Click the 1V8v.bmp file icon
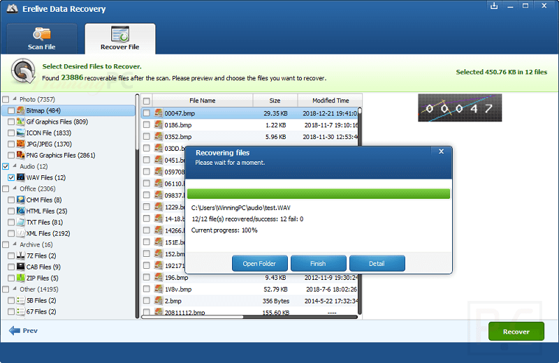The height and width of the screenshot is (363, 559). [159, 289]
